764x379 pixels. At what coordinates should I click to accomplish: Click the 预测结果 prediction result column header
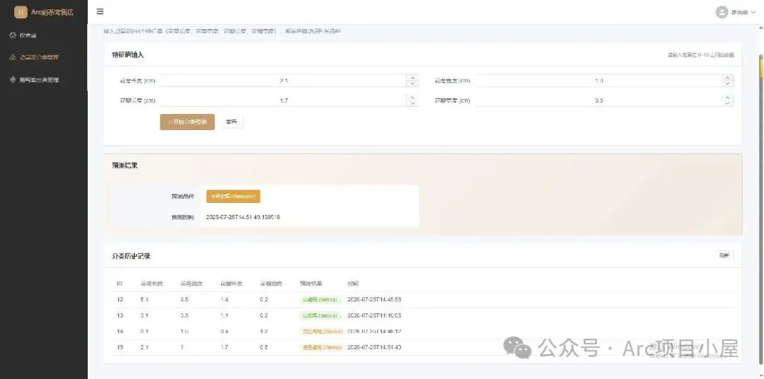point(311,284)
